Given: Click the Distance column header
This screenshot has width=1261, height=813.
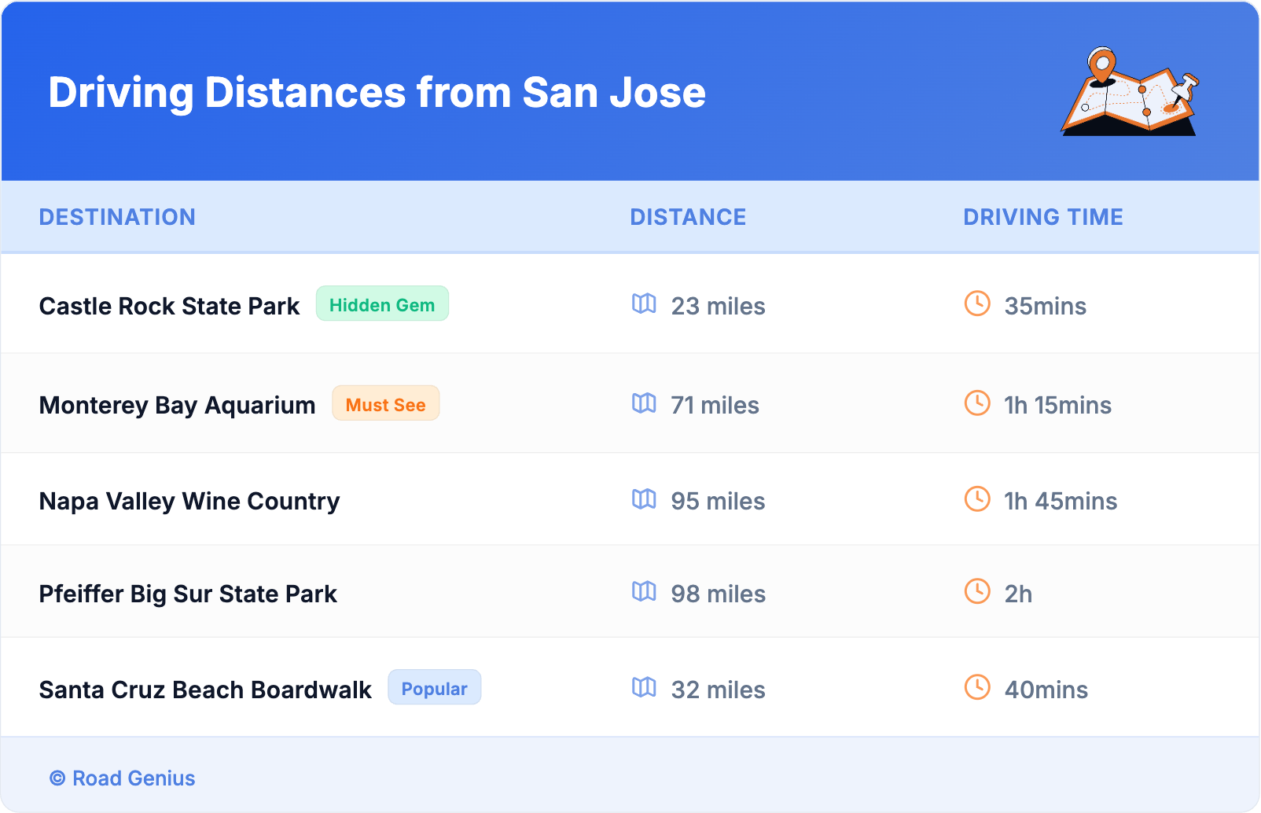Looking at the screenshot, I should (688, 217).
